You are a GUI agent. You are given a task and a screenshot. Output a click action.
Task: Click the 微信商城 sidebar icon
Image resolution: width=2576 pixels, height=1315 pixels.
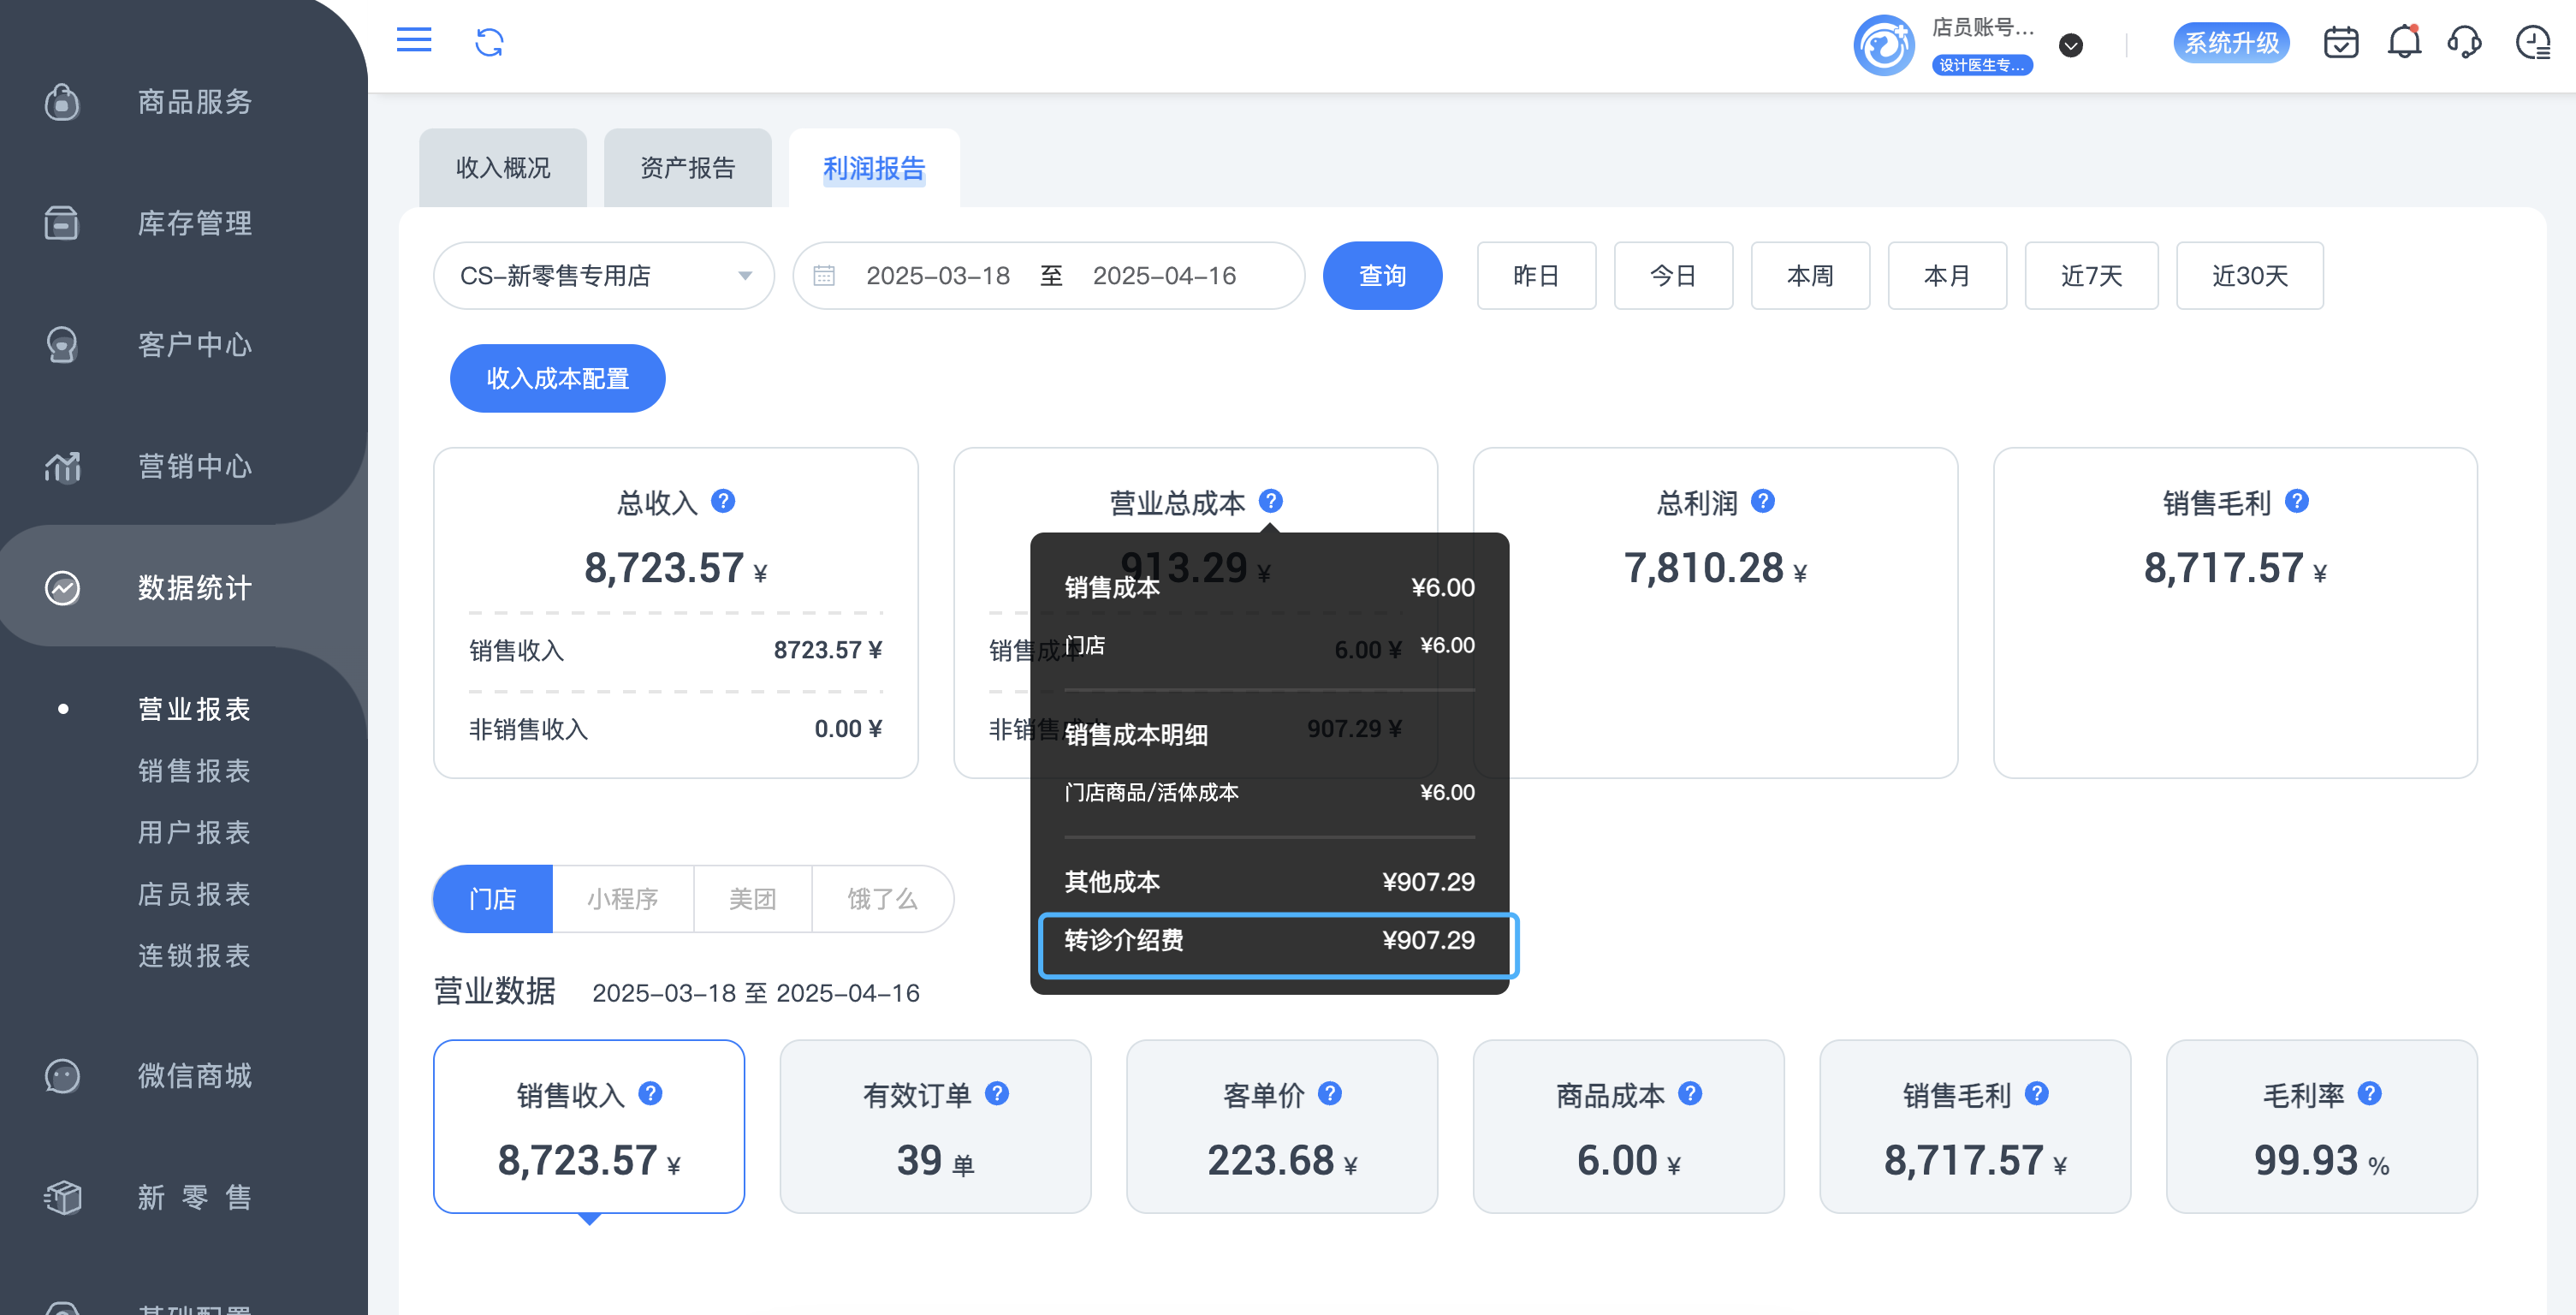(62, 1076)
